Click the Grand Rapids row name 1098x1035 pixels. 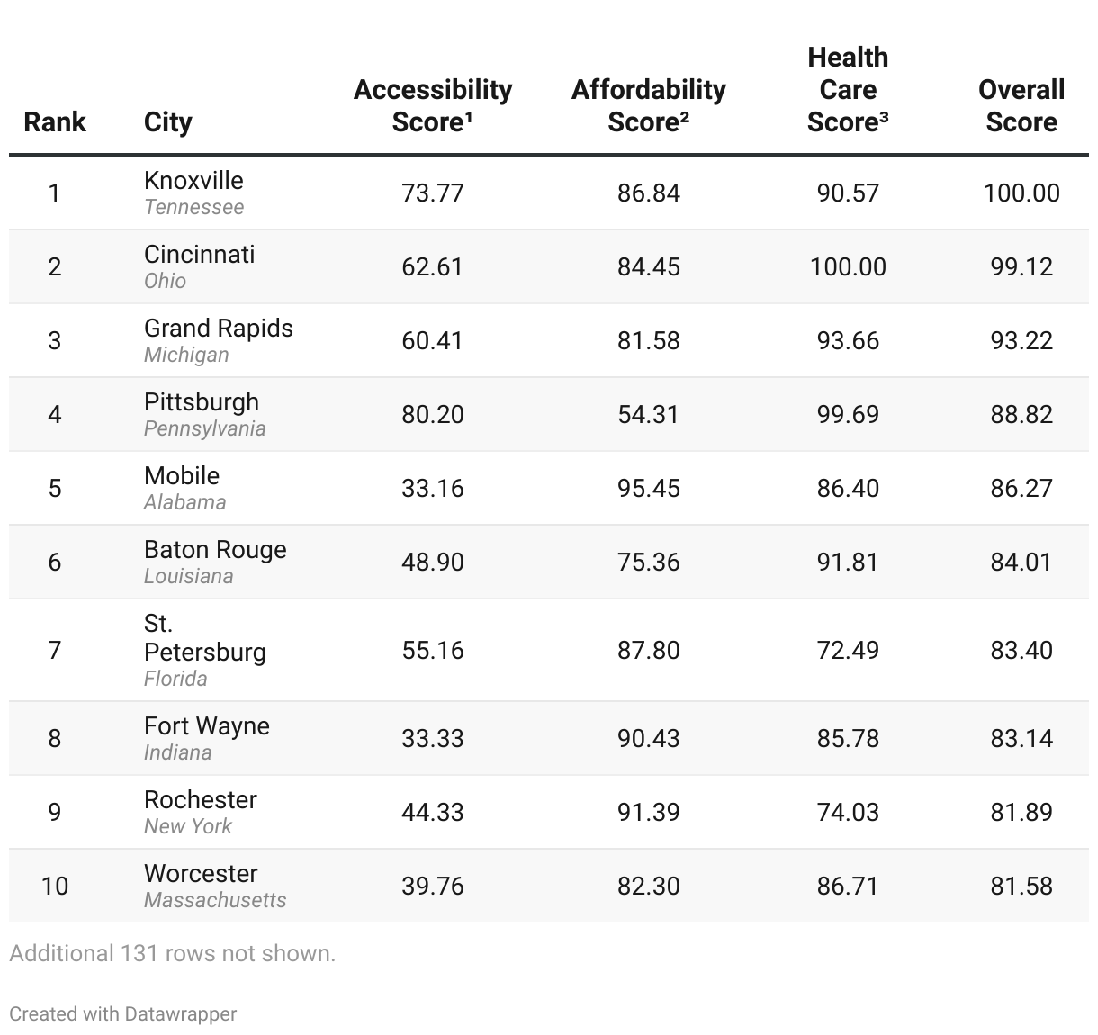pyautogui.click(x=219, y=328)
